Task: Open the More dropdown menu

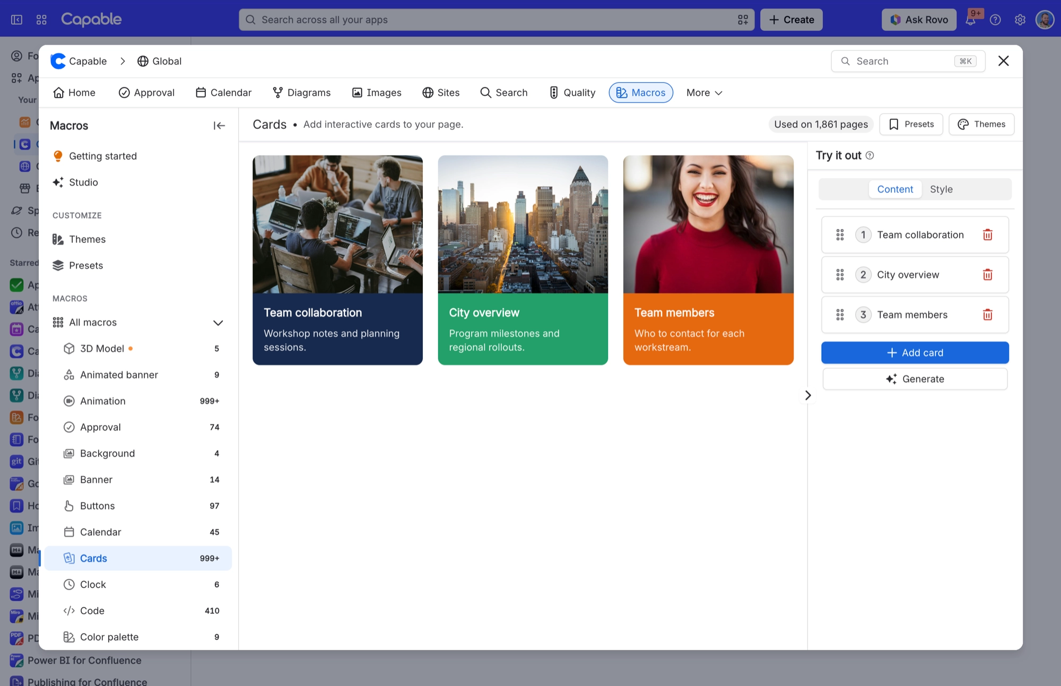Action: click(704, 93)
